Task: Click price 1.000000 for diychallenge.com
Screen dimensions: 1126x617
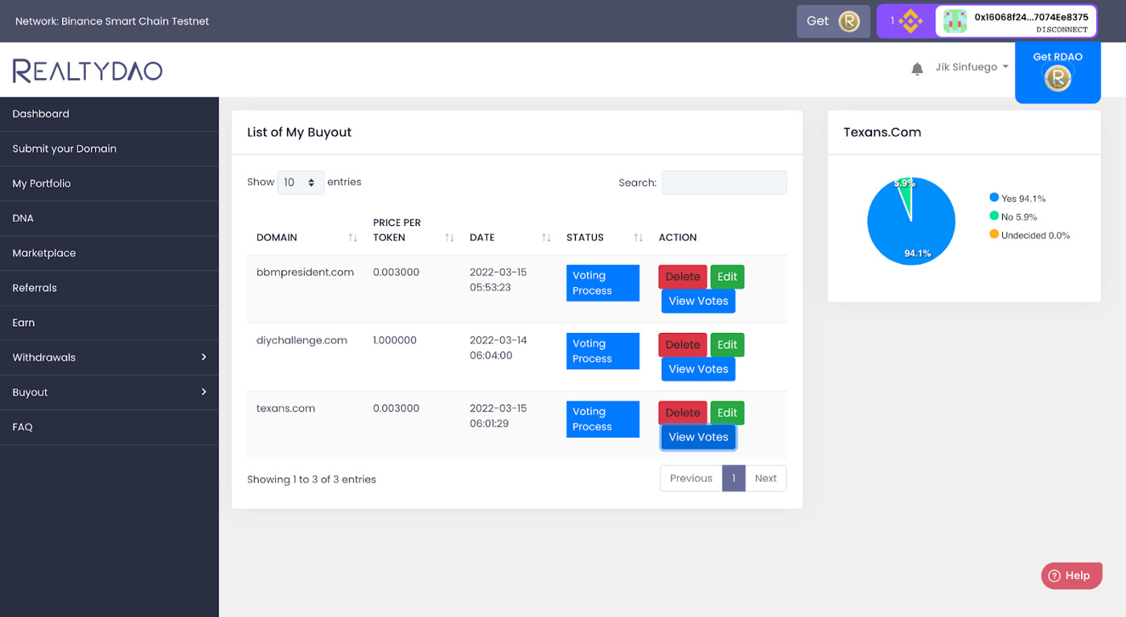Action: click(395, 340)
